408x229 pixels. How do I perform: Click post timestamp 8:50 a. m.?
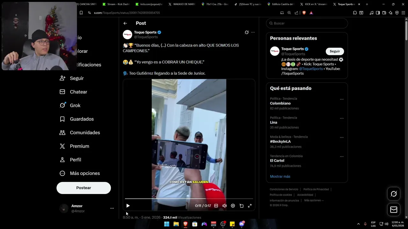131,218
